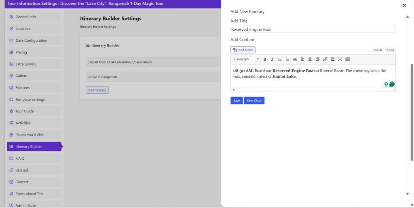Click the Add Itinerary button
The image size is (414, 208).
pyautogui.click(x=97, y=90)
